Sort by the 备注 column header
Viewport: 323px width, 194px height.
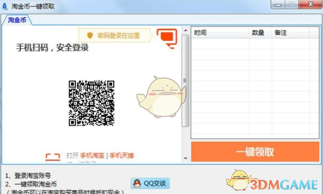tap(290, 33)
